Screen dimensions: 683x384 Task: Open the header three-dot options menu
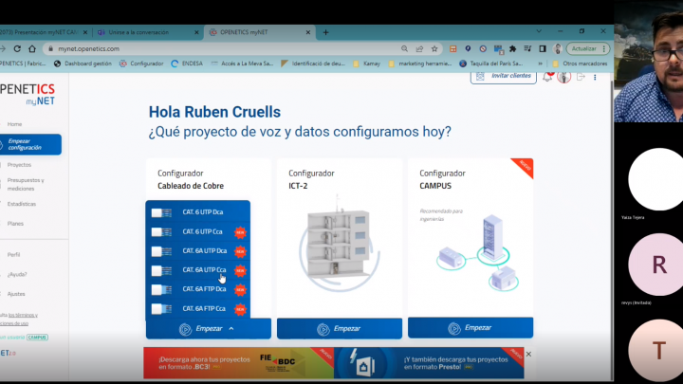593,77
